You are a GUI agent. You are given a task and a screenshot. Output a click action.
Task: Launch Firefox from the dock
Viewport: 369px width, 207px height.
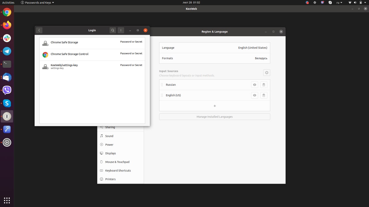pyautogui.click(x=7, y=25)
